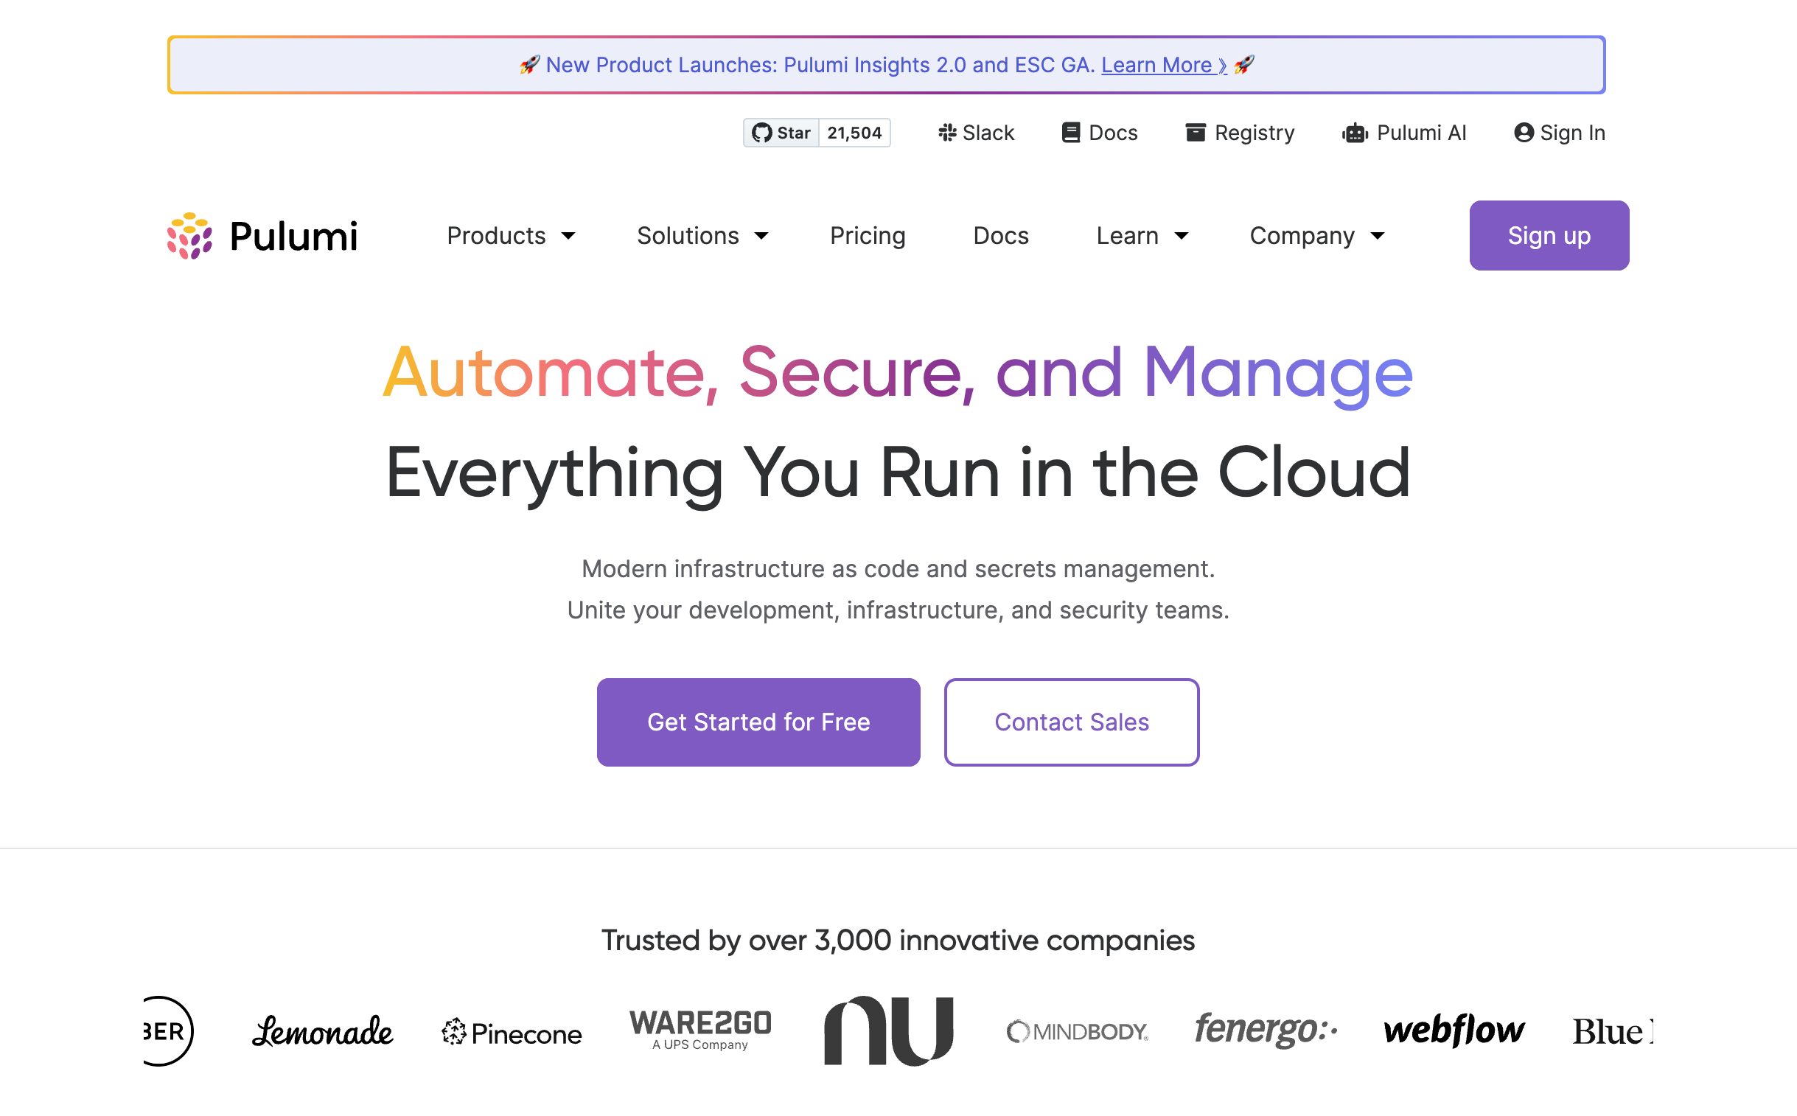Open the GitHub star count 21,504
This screenshot has width=1797, height=1116.
tap(854, 133)
